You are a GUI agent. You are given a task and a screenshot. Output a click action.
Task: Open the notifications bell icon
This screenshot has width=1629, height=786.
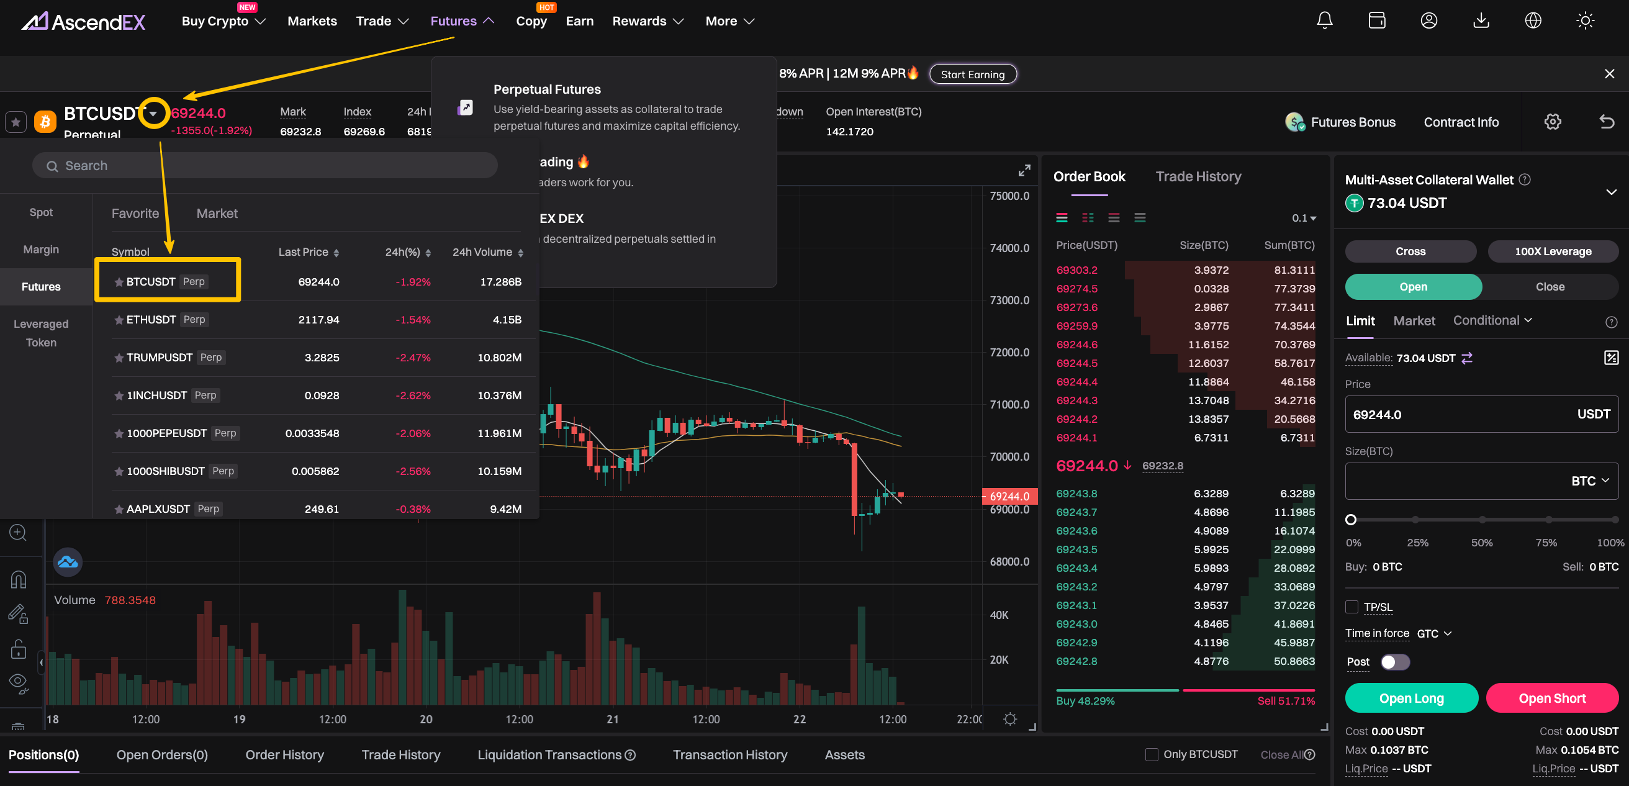[x=1324, y=21]
